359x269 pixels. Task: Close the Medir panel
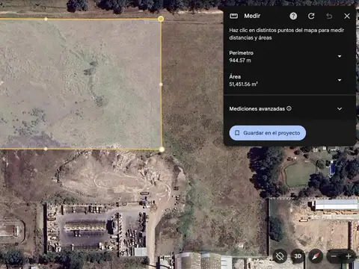347,16
